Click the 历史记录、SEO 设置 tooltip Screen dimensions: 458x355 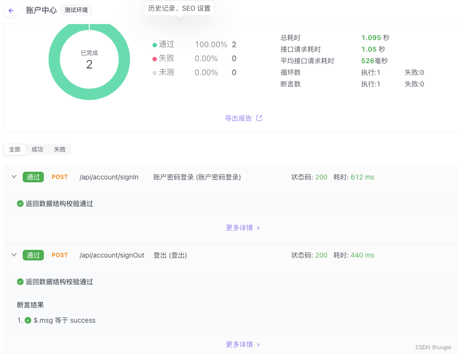pyautogui.click(x=179, y=8)
